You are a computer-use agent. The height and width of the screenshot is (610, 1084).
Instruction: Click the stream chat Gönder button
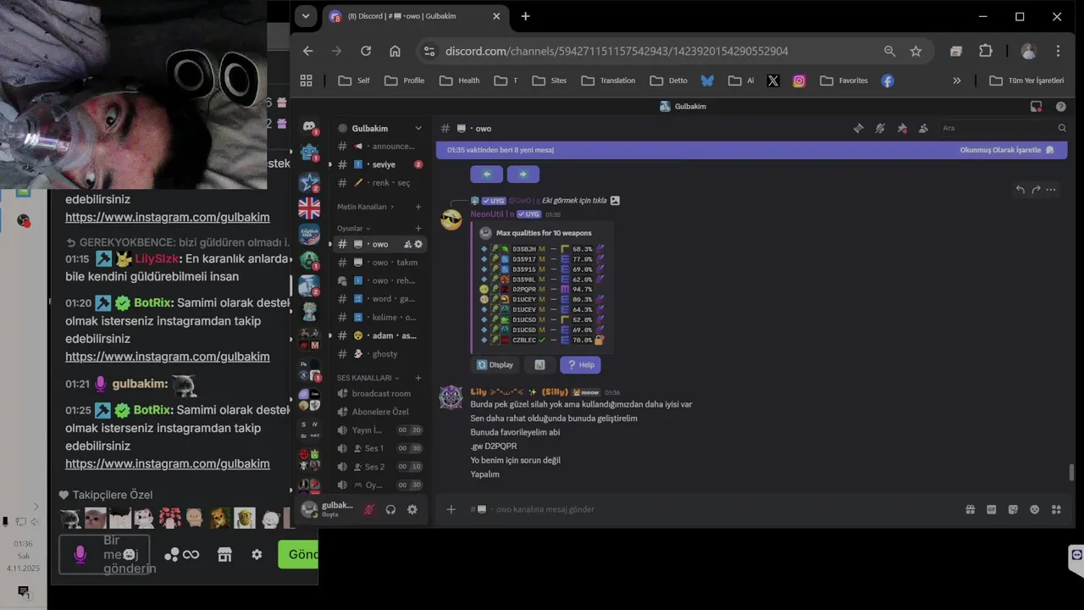tap(298, 554)
